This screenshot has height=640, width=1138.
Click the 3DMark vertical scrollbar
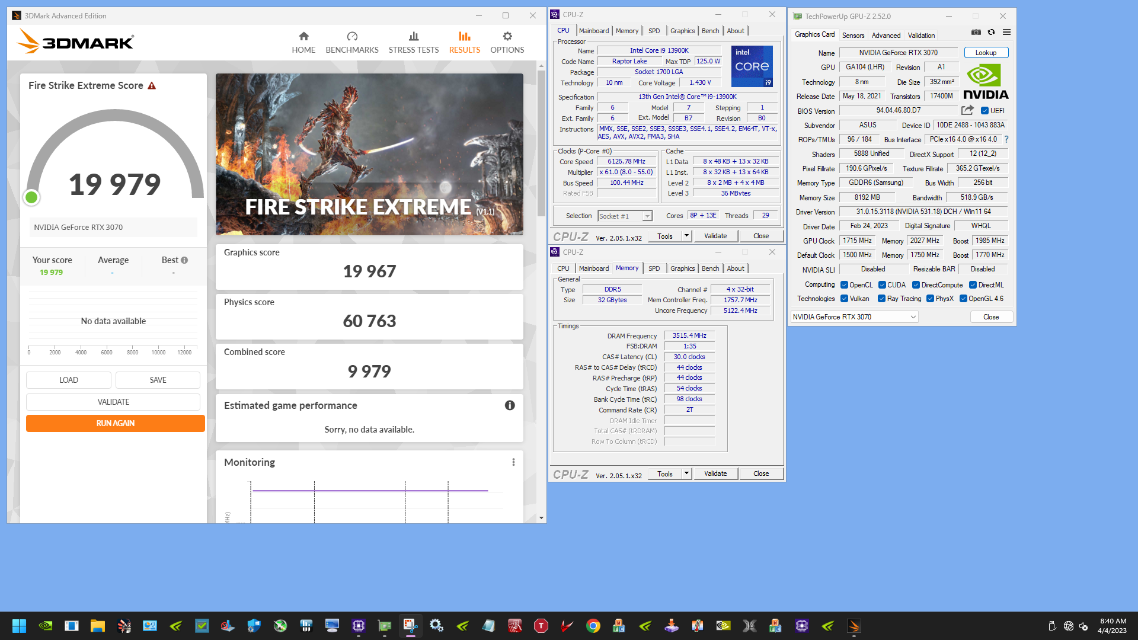point(541,142)
